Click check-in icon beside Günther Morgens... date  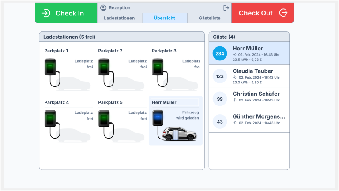pos(234,123)
